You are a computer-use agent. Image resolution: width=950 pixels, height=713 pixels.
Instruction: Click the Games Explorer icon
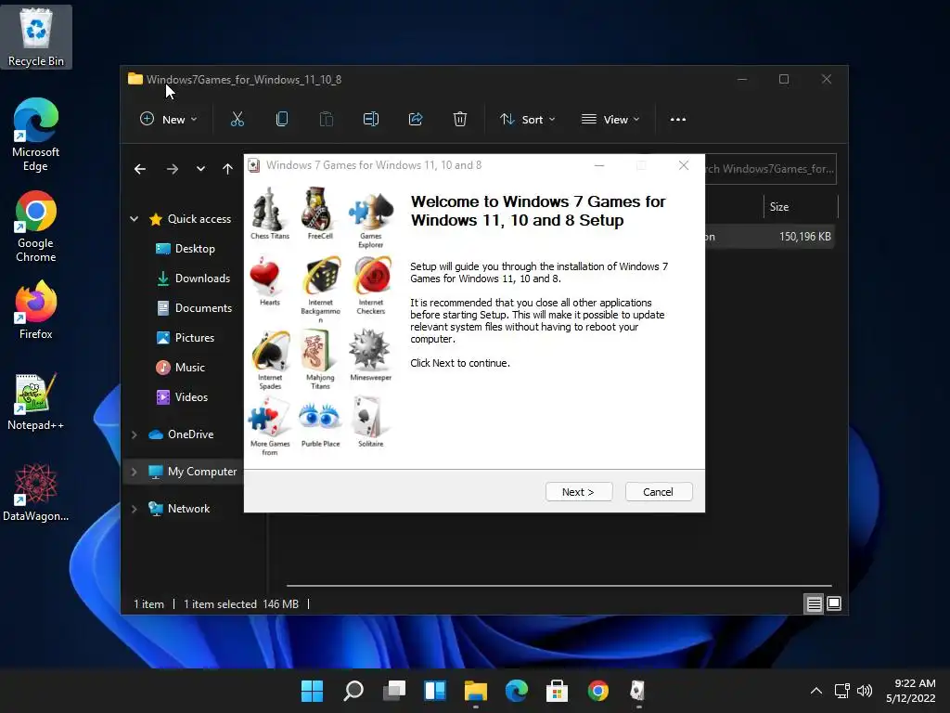click(x=371, y=211)
